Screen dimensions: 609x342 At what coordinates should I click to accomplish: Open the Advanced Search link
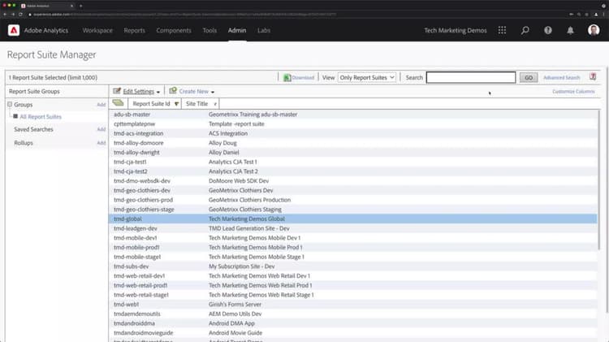(x=561, y=78)
